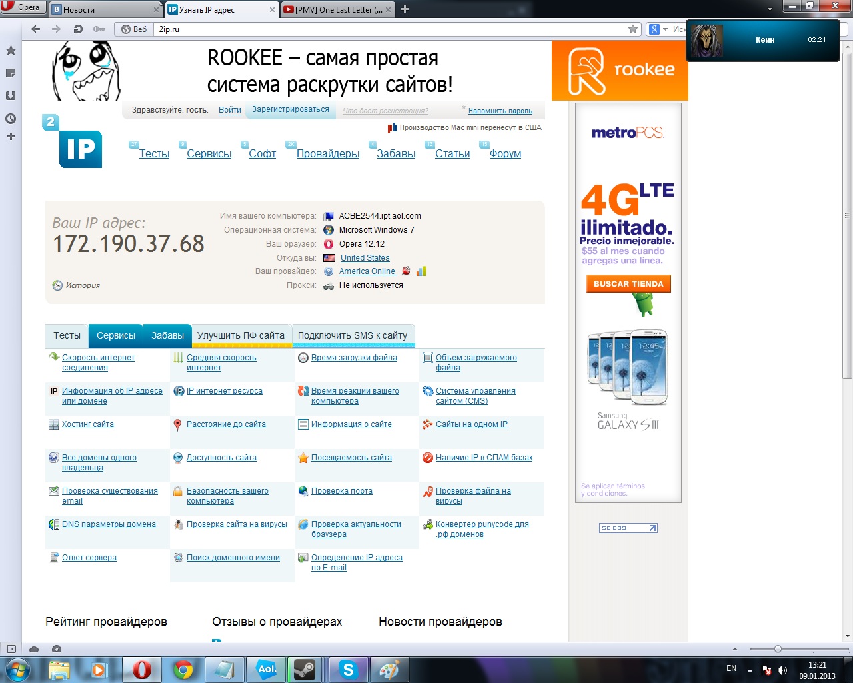
Task: Open Skype from the taskbar
Action: point(348,669)
